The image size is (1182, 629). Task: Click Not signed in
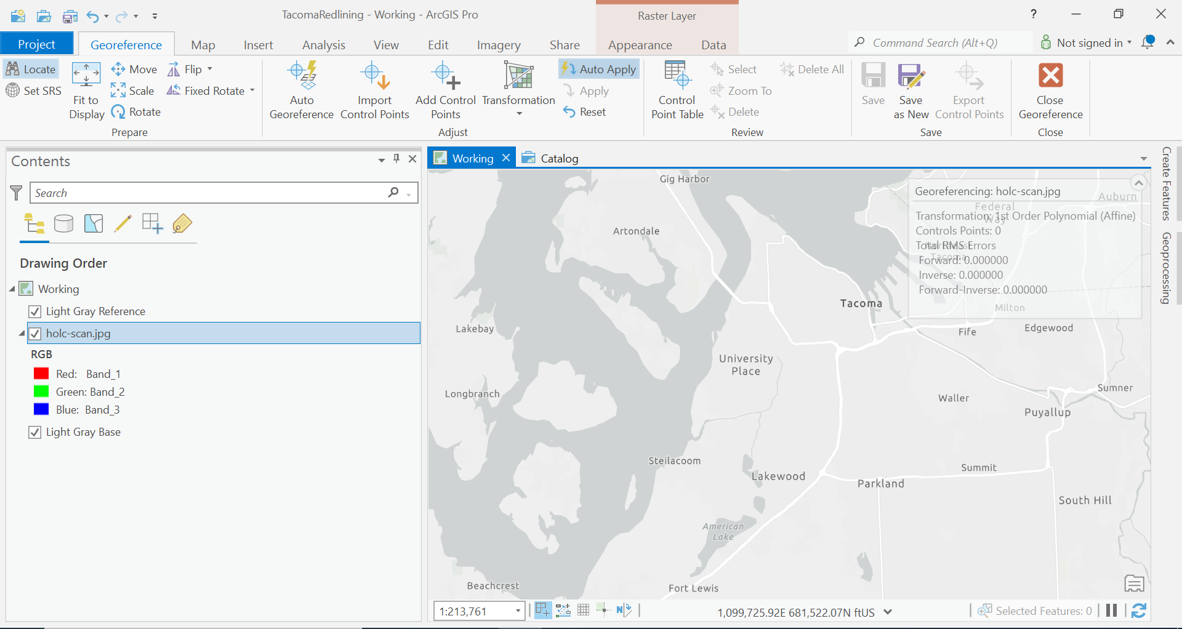tap(1086, 42)
